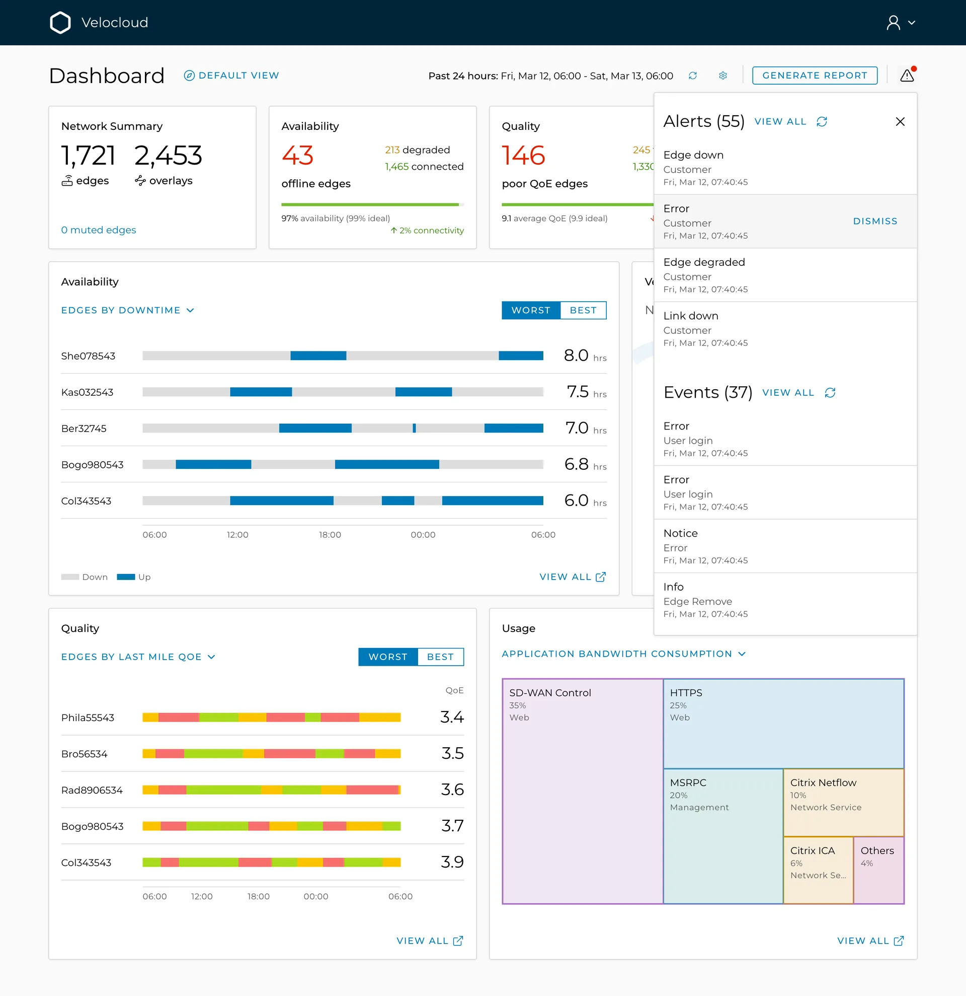The width and height of the screenshot is (966, 996).
Task: Click View All in Usage panel
Action: [870, 941]
